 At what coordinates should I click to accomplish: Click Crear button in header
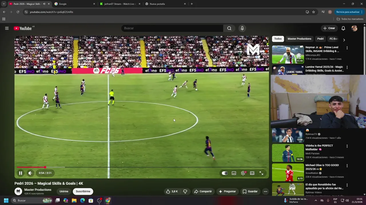329,28
